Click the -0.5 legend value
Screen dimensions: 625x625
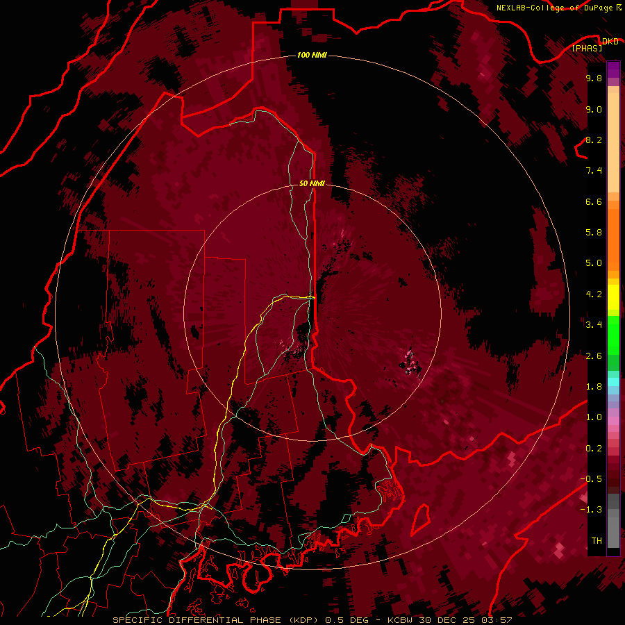coord(591,479)
